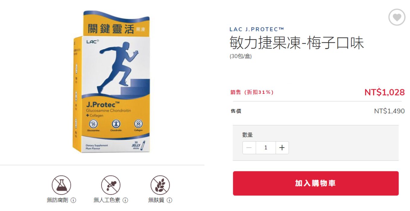Open info tooltip beside 無麩質

(169, 200)
